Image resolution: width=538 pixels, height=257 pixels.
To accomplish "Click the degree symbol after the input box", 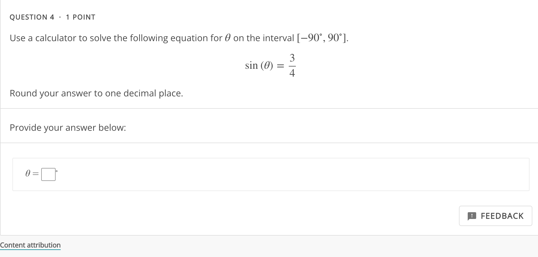I will pos(56,170).
